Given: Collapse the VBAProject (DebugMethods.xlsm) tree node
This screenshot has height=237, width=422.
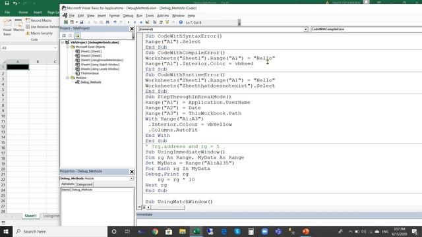Looking at the screenshot, I should [x=63, y=42].
